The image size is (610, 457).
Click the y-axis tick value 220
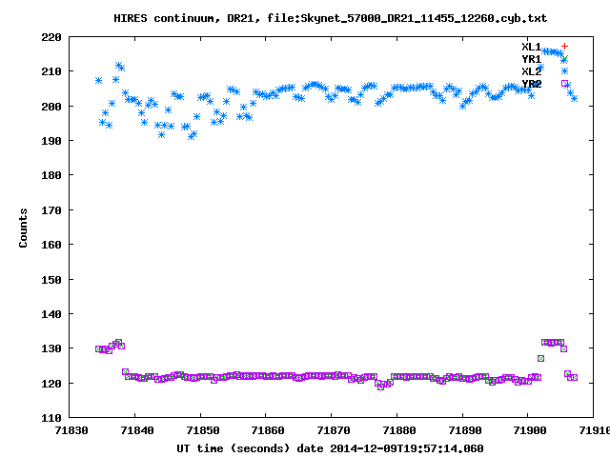click(51, 37)
